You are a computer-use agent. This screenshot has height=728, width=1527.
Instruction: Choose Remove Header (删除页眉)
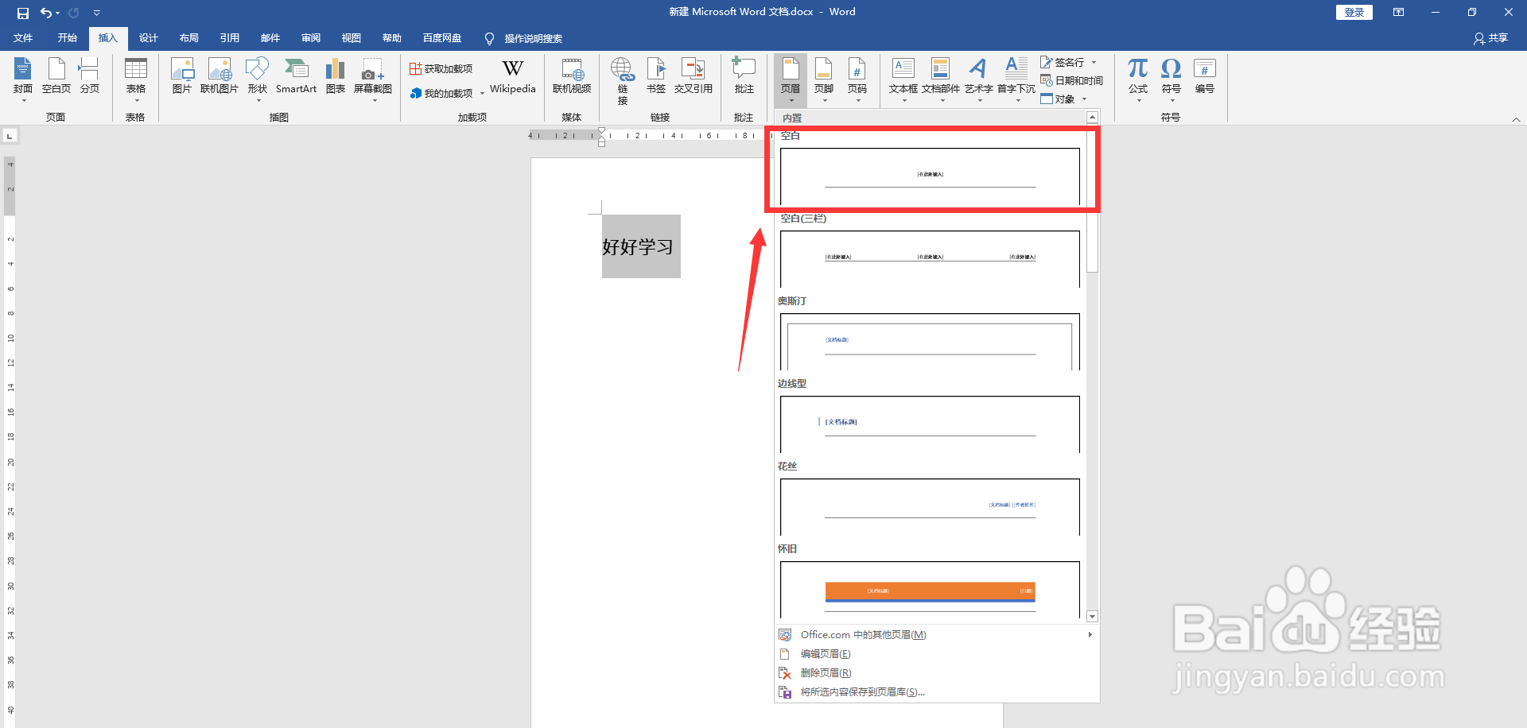[x=937, y=673]
